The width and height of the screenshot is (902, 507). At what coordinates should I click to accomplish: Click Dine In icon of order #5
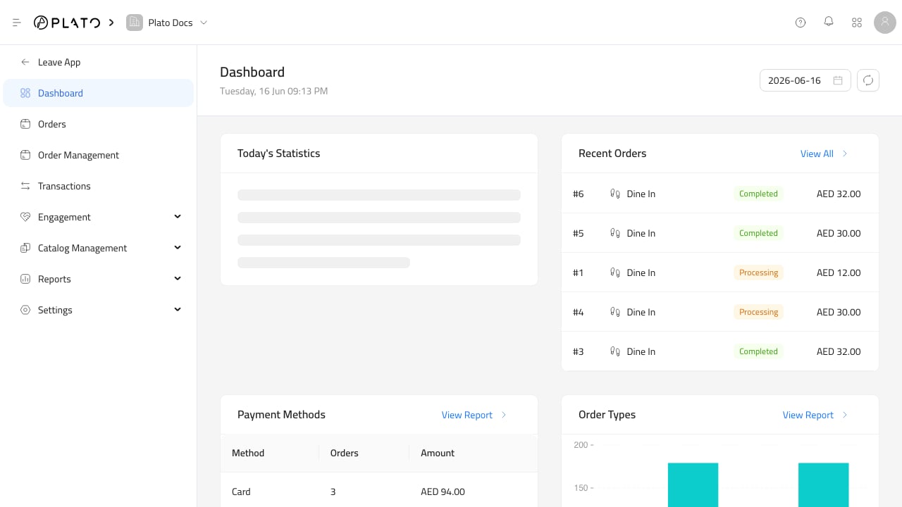[x=614, y=233]
